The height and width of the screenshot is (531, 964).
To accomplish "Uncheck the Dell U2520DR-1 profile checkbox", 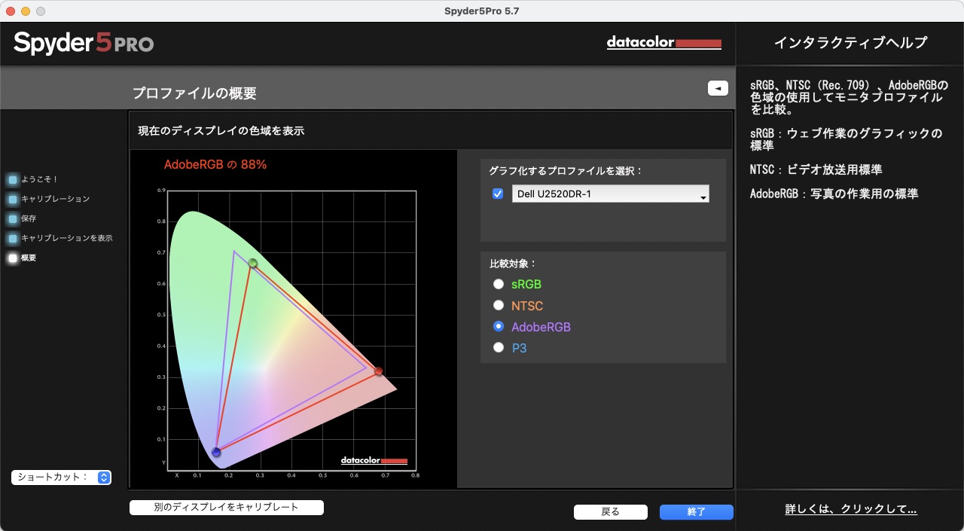I will (x=498, y=194).
